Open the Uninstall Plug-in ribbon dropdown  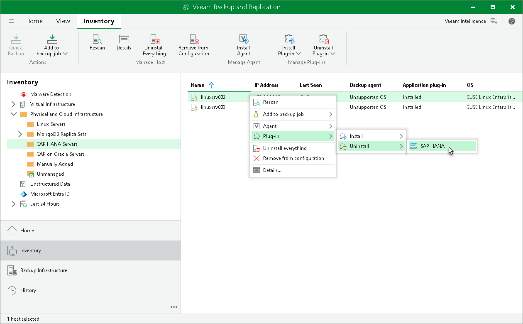(324, 45)
